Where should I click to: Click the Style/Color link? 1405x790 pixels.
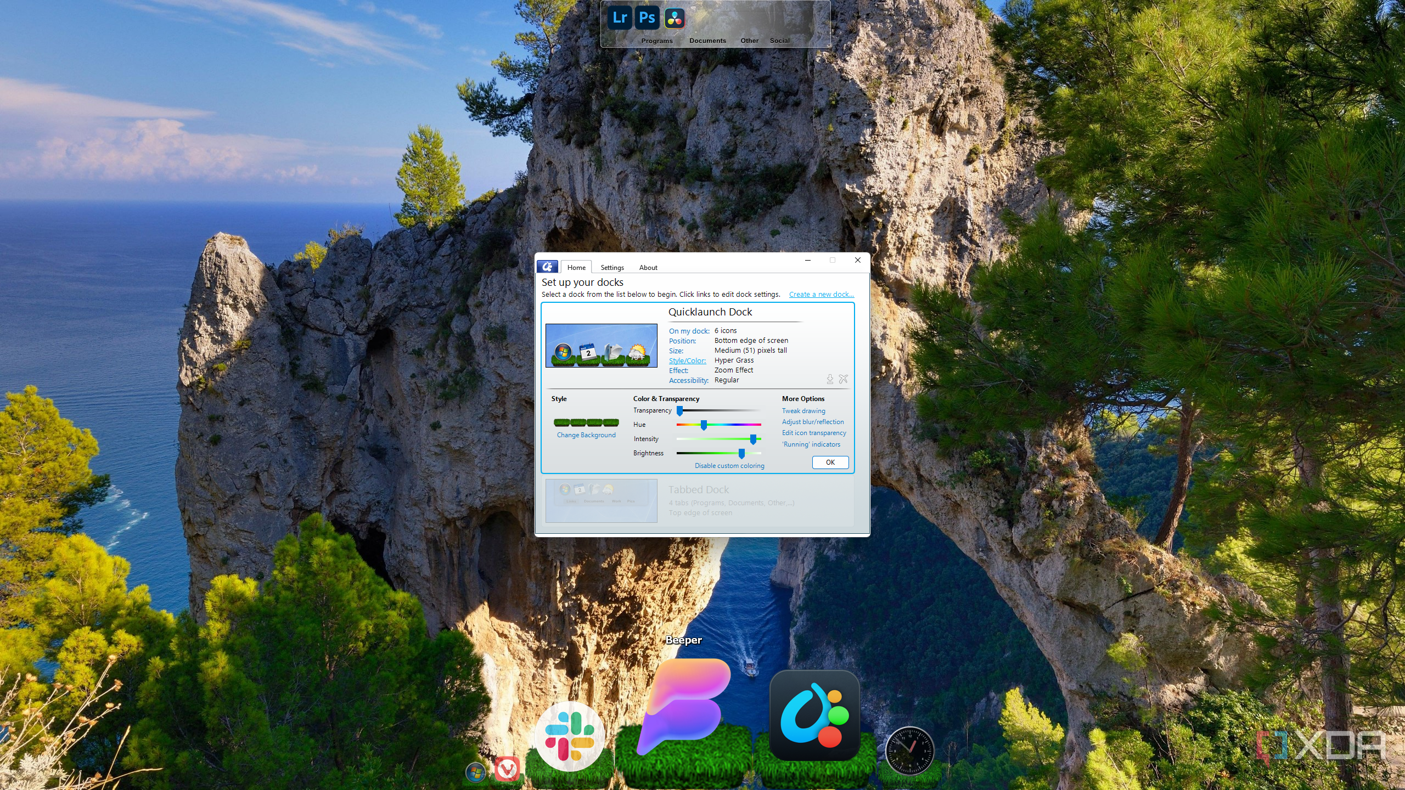click(687, 360)
